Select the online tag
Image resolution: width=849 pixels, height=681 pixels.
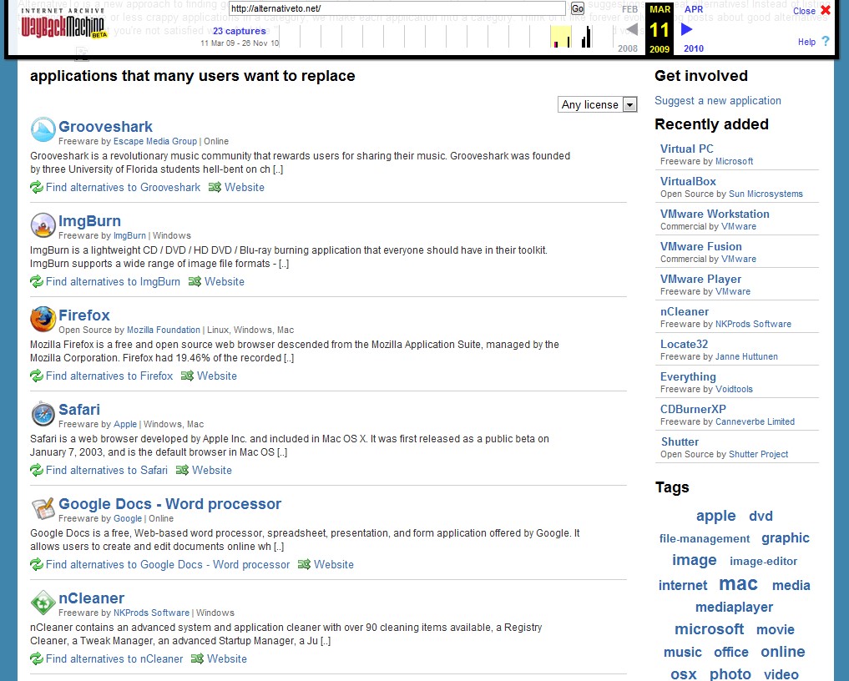point(783,652)
